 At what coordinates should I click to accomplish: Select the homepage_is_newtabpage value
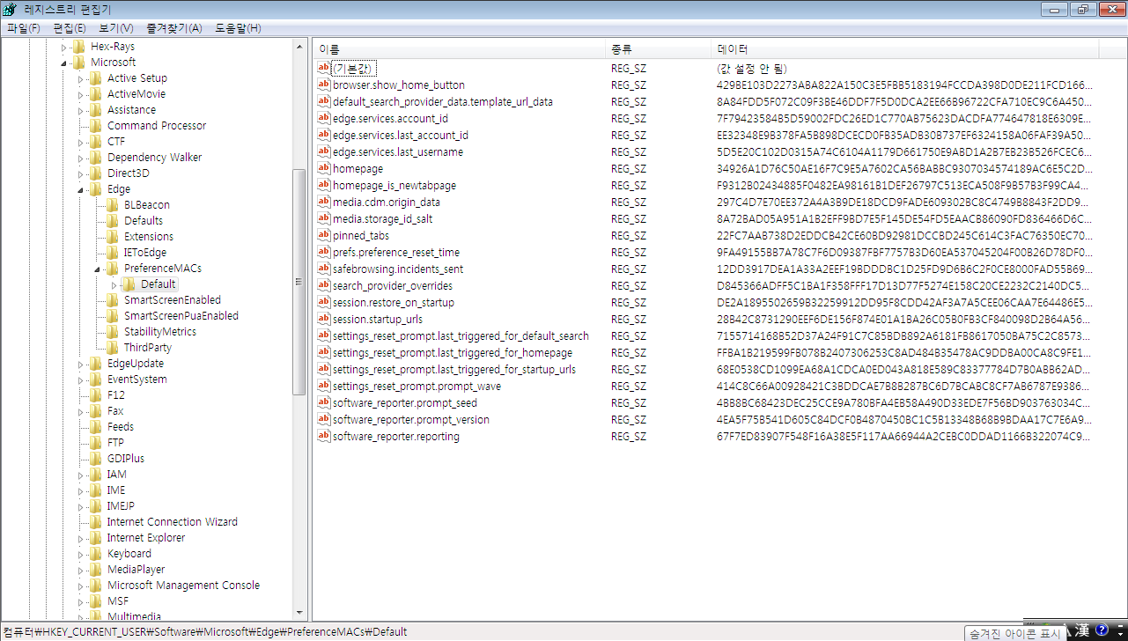(394, 185)
